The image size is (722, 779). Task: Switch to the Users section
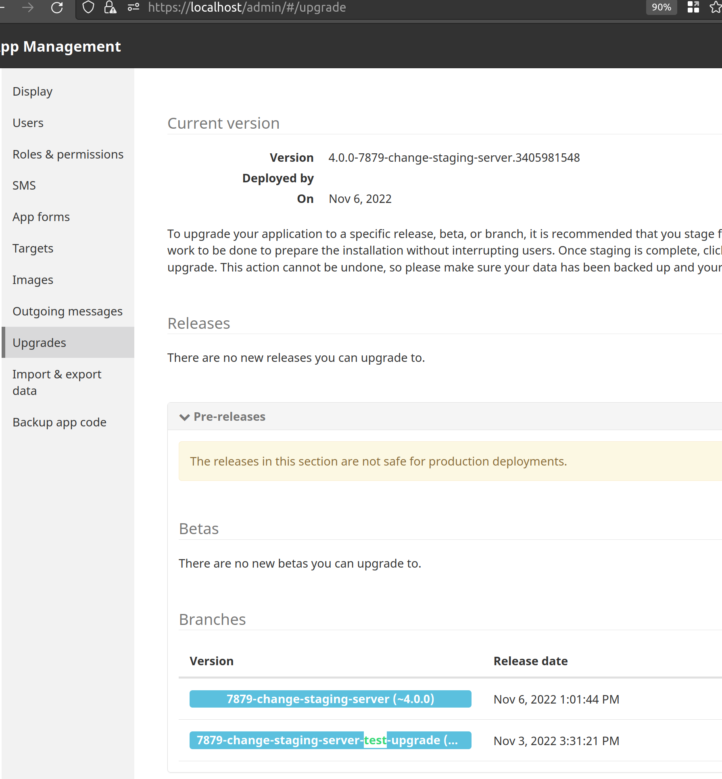click(x=28, y=123)
